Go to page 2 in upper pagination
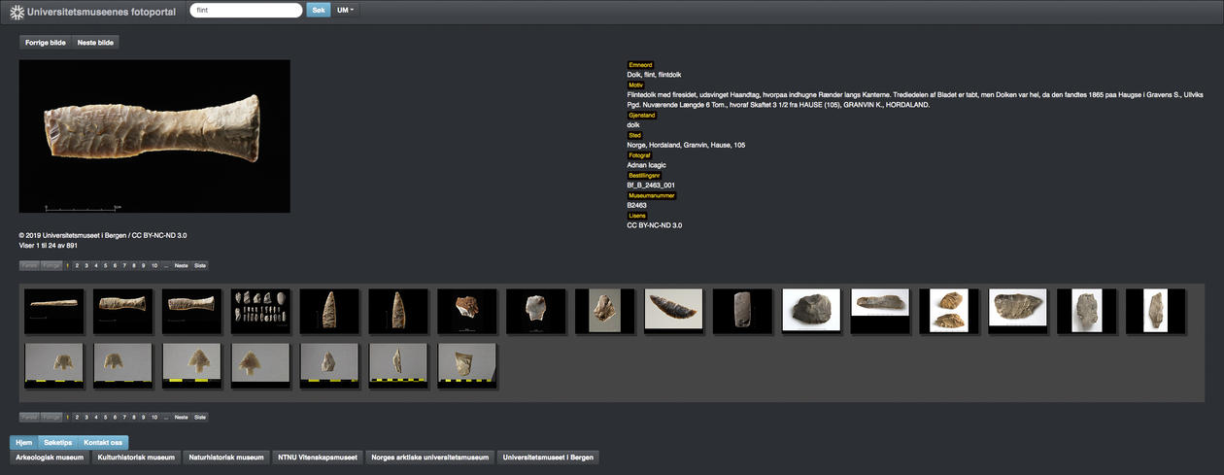 click(77, 265)
